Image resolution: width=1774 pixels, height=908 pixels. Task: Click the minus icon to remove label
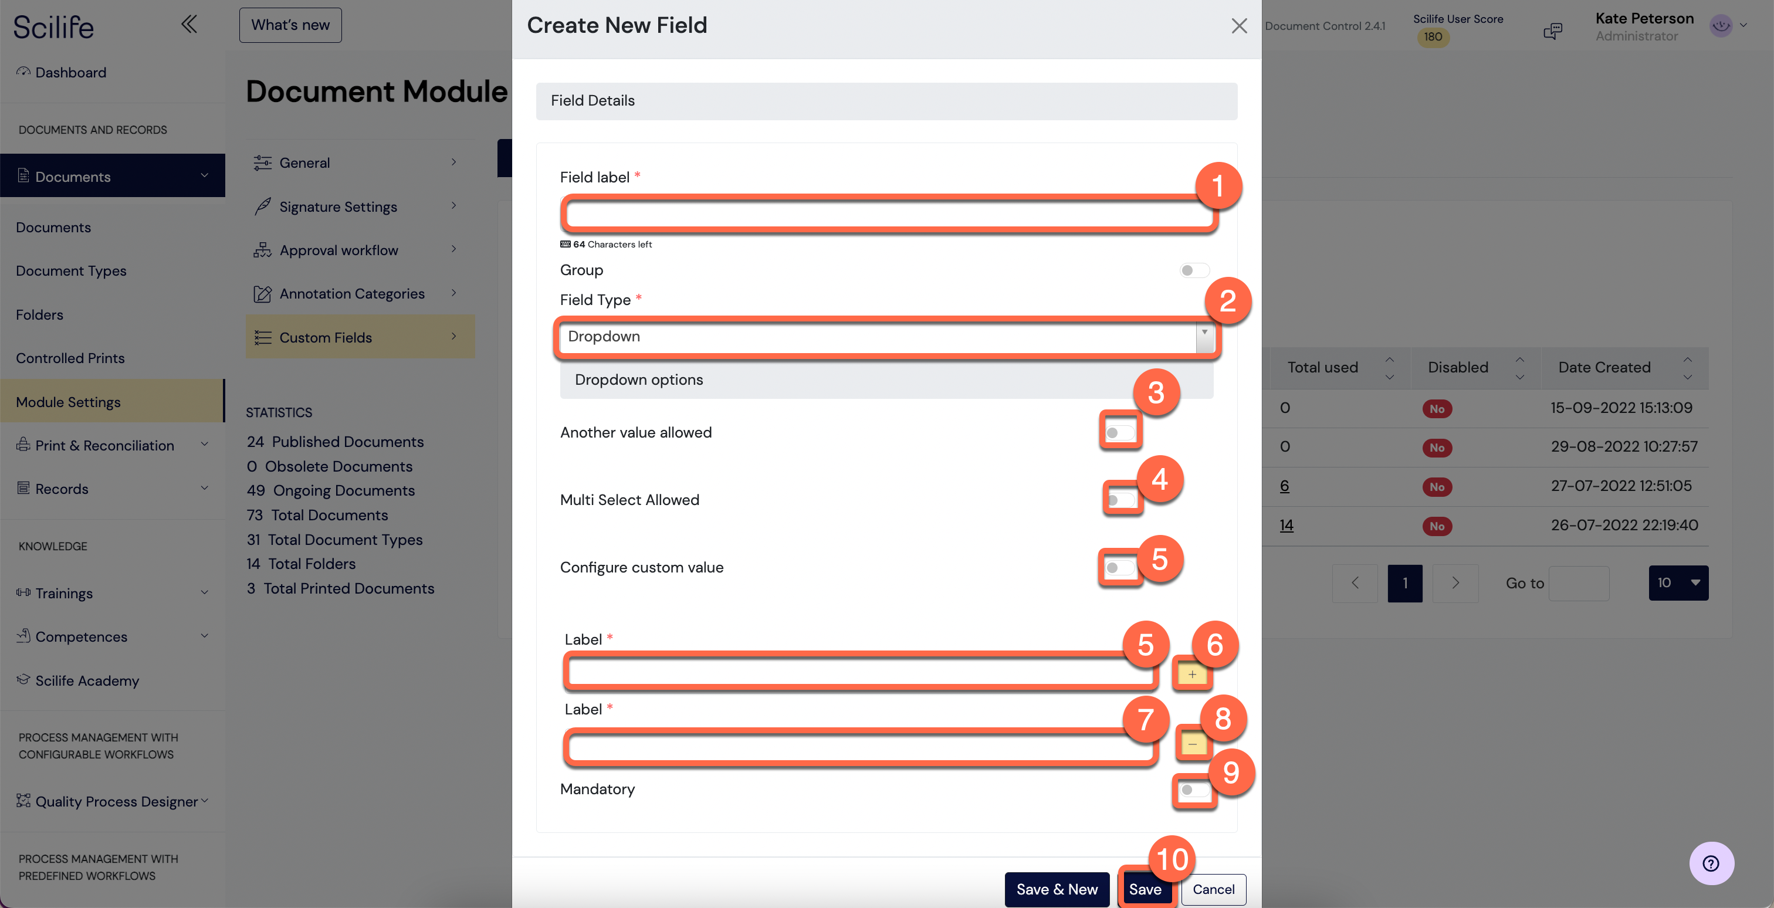point(1192,744)
